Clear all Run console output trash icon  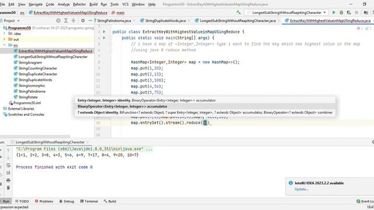(x=8, y=188)
